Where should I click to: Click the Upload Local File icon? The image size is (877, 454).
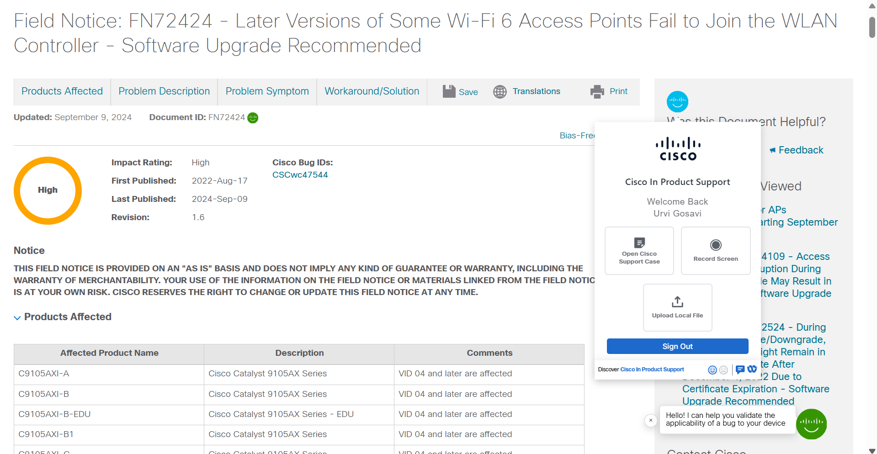click(x=677, y=301)
